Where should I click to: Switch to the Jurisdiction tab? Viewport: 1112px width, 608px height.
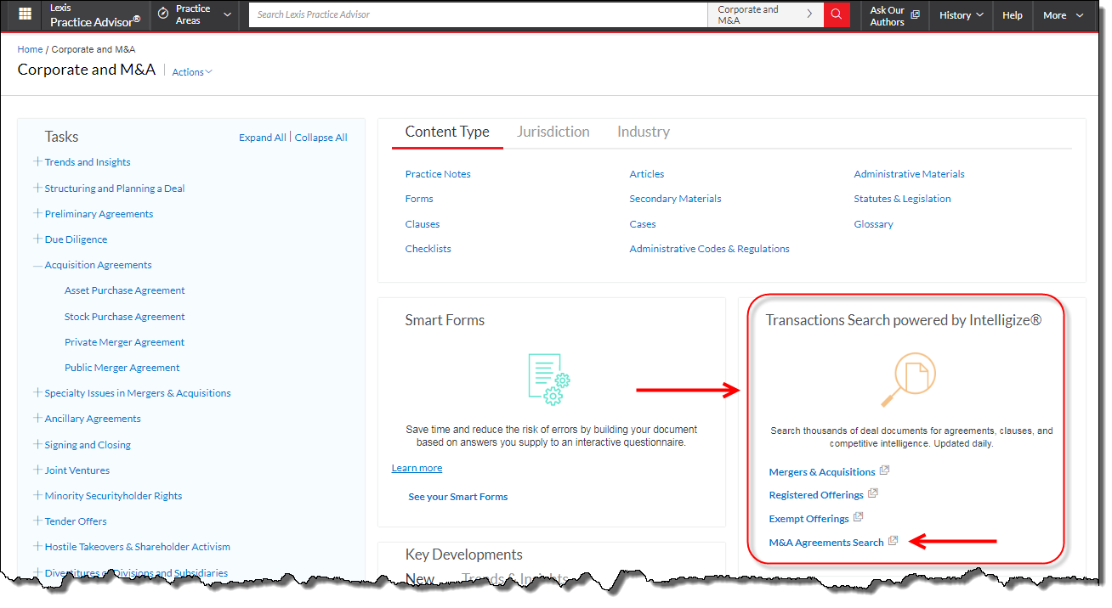[x=553, y=132]
